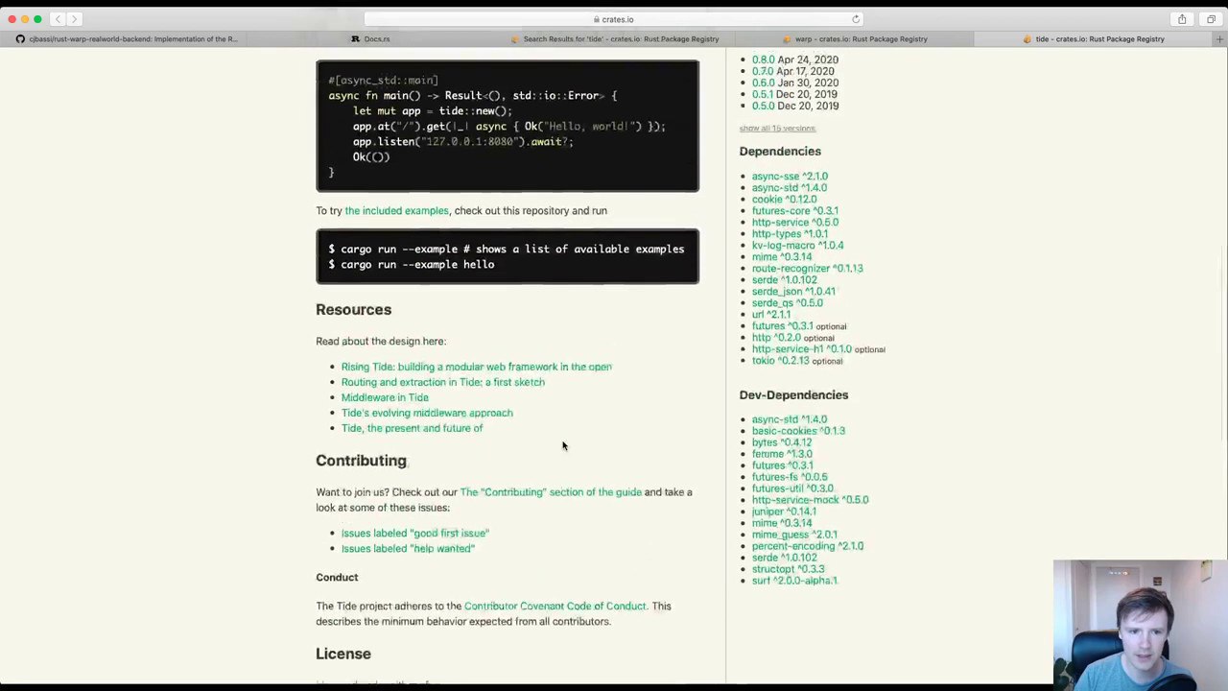Screen dimensions: 1228x691
Task: Open bytes ^0.4.12 dev-dependency
Action: click(x=781, y=442)
